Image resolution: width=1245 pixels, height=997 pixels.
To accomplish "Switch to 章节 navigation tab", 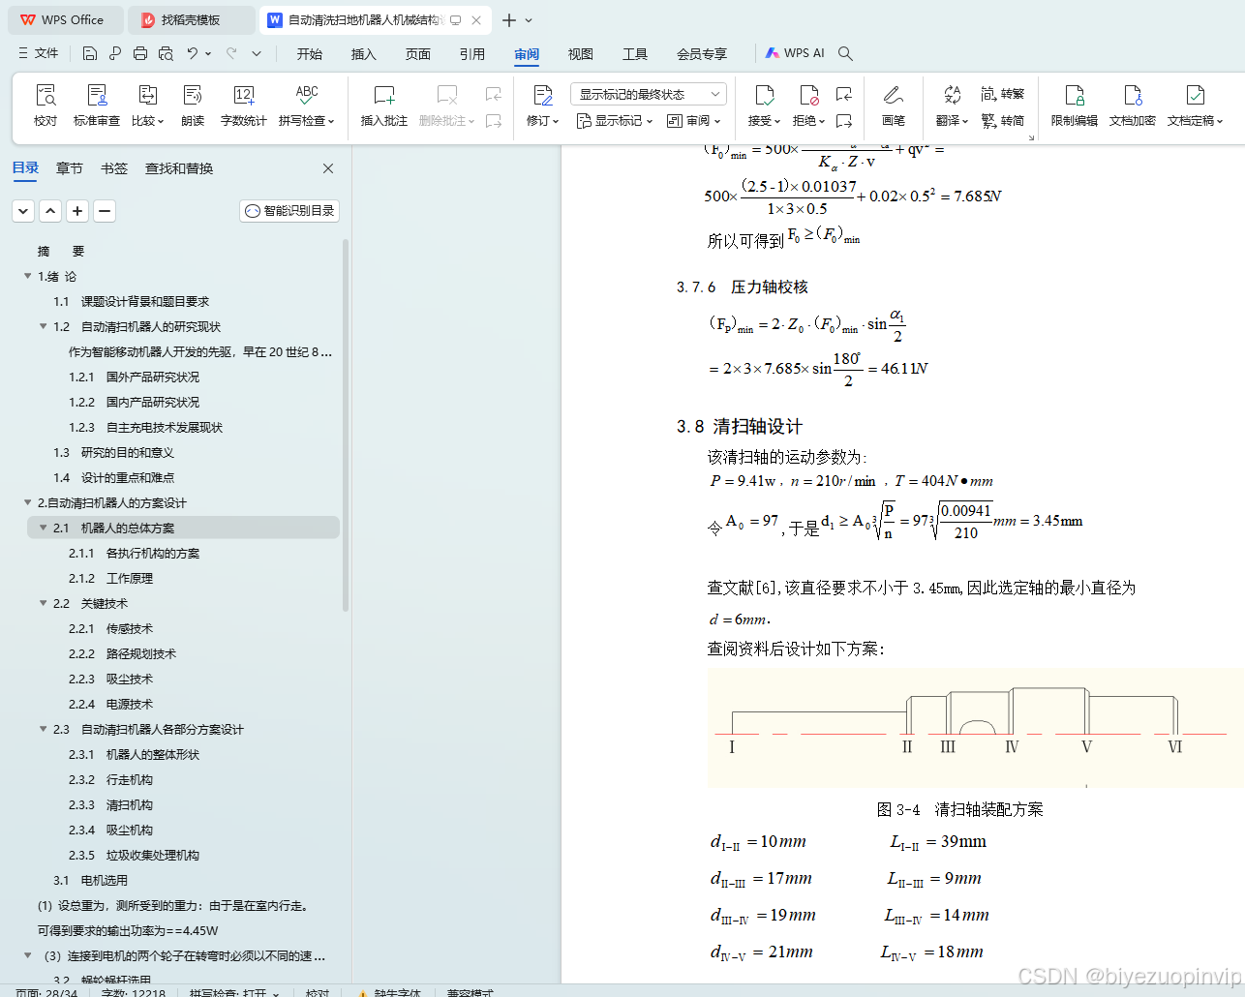I will coord(70,168).
